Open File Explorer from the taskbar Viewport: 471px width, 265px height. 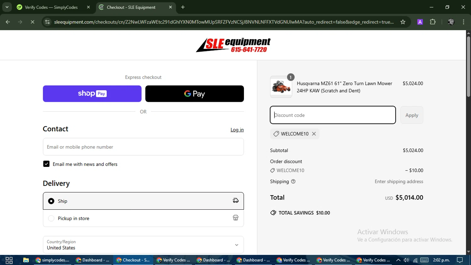click(26, 260)
